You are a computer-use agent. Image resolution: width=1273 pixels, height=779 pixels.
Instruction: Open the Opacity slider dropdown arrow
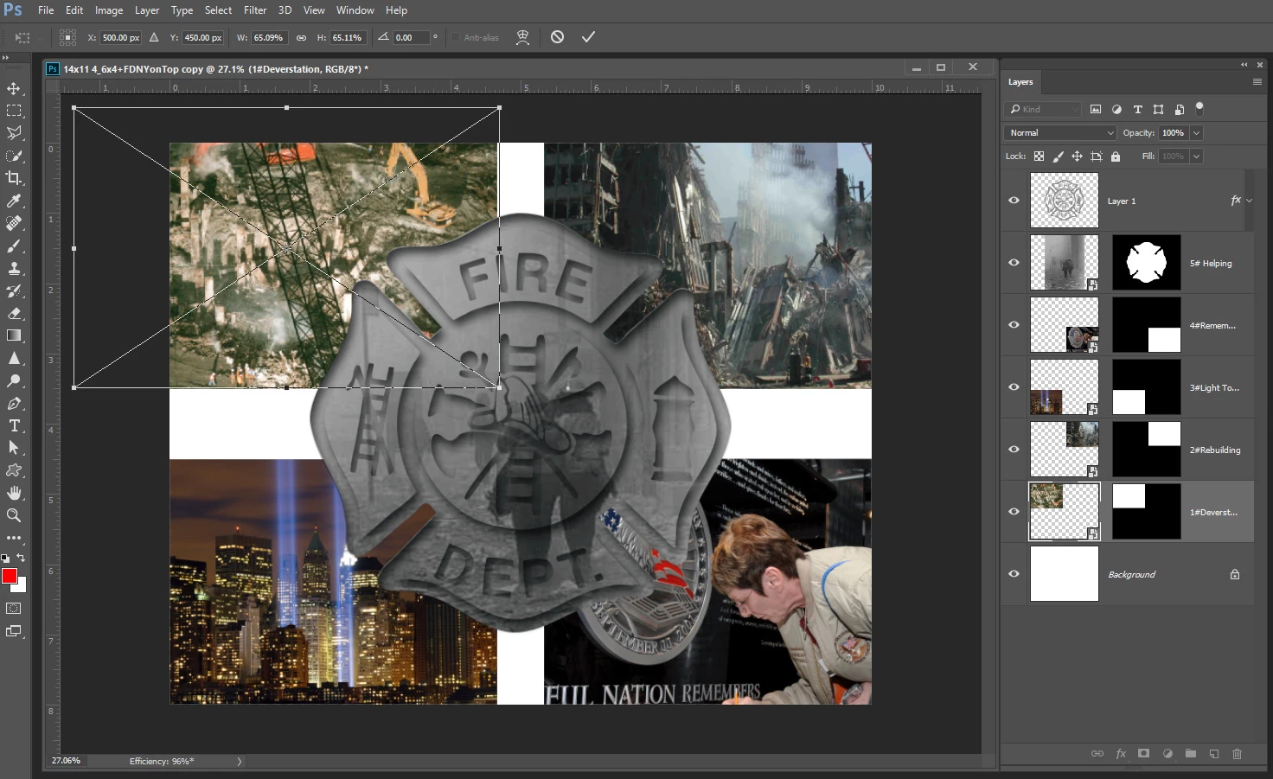coord(1196,133)
